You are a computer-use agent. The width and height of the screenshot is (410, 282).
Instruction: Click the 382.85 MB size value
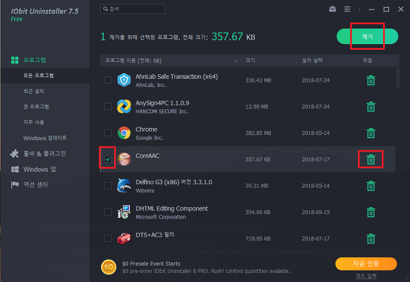(258, 133)
